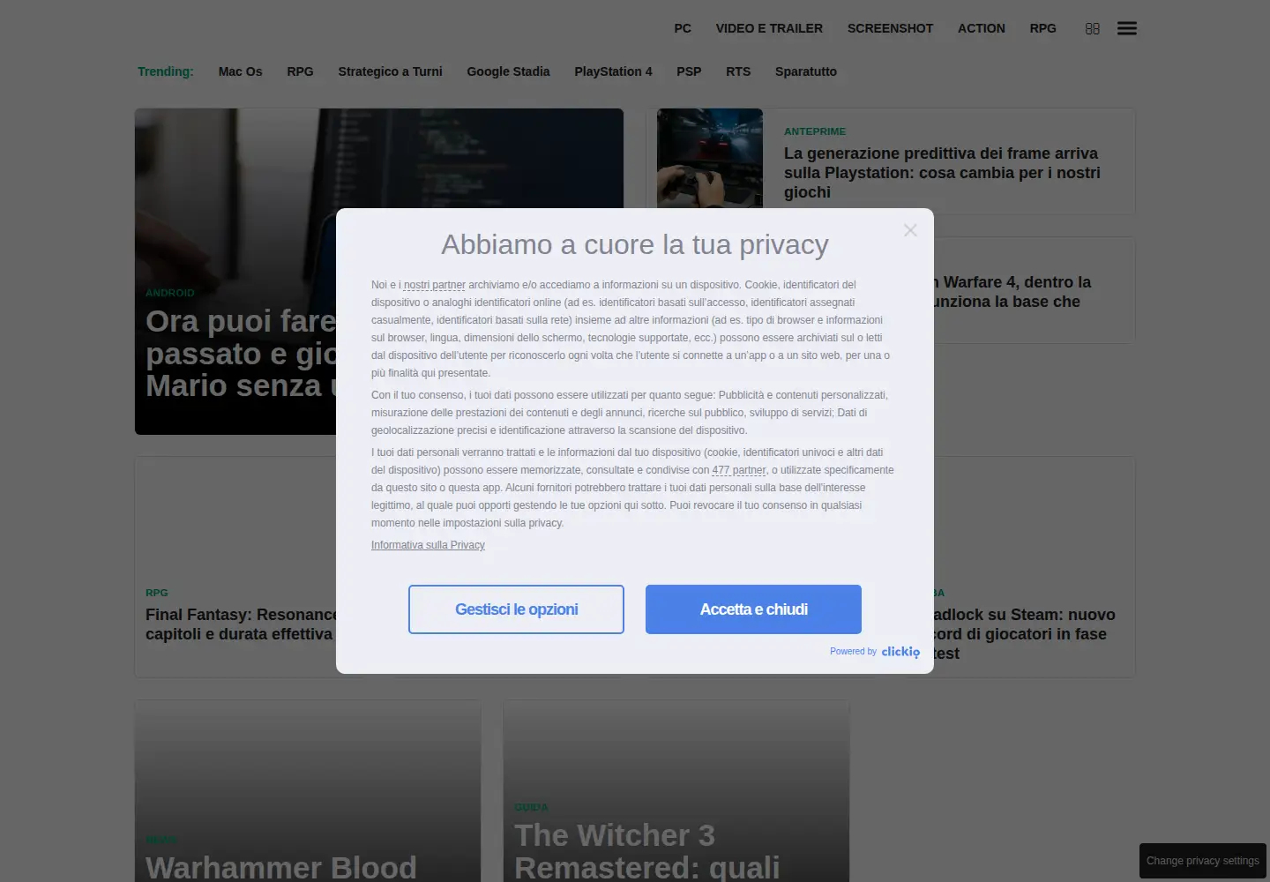Click Accetta e chiudi to accept cookies

pyautogui.click(x=753, y=609)
